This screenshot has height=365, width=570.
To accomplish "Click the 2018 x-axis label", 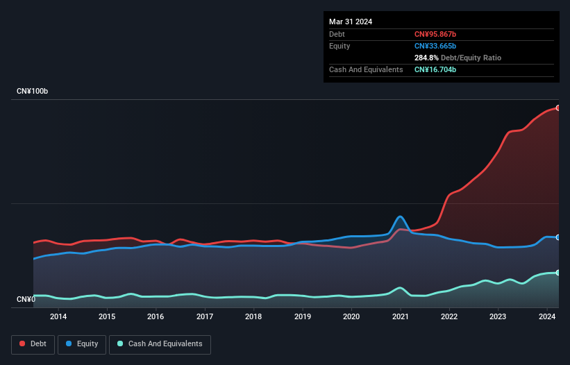I will pos(253,316).
